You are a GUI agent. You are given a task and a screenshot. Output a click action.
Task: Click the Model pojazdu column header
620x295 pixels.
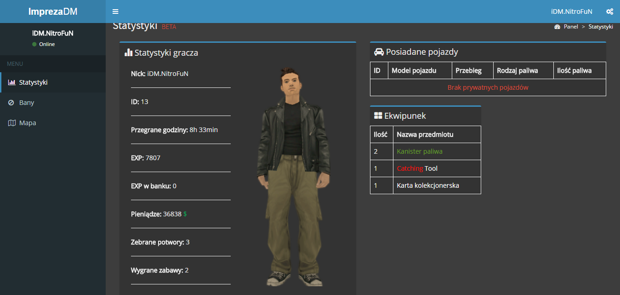(414, 70)
